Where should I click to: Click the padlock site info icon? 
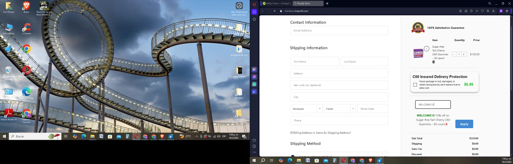pos(281,11)
